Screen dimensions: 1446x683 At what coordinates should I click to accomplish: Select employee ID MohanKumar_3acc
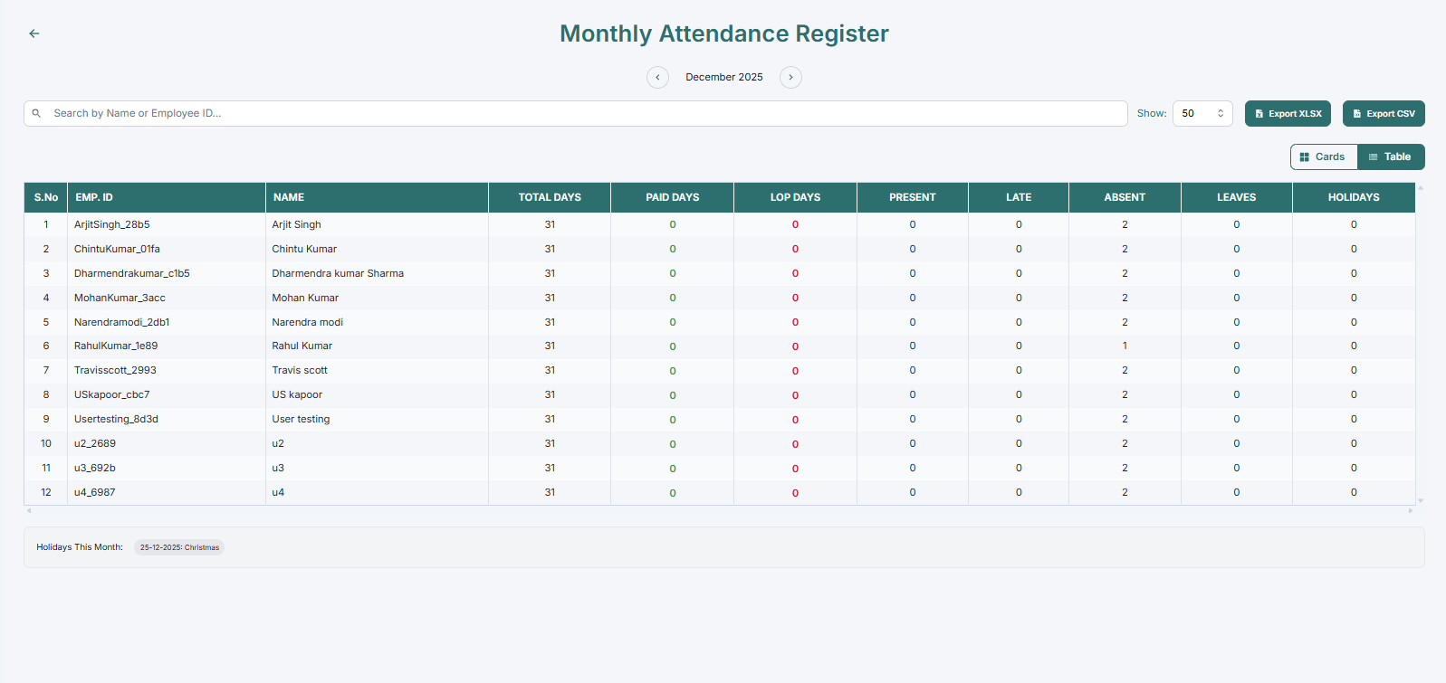click(120, 298)
